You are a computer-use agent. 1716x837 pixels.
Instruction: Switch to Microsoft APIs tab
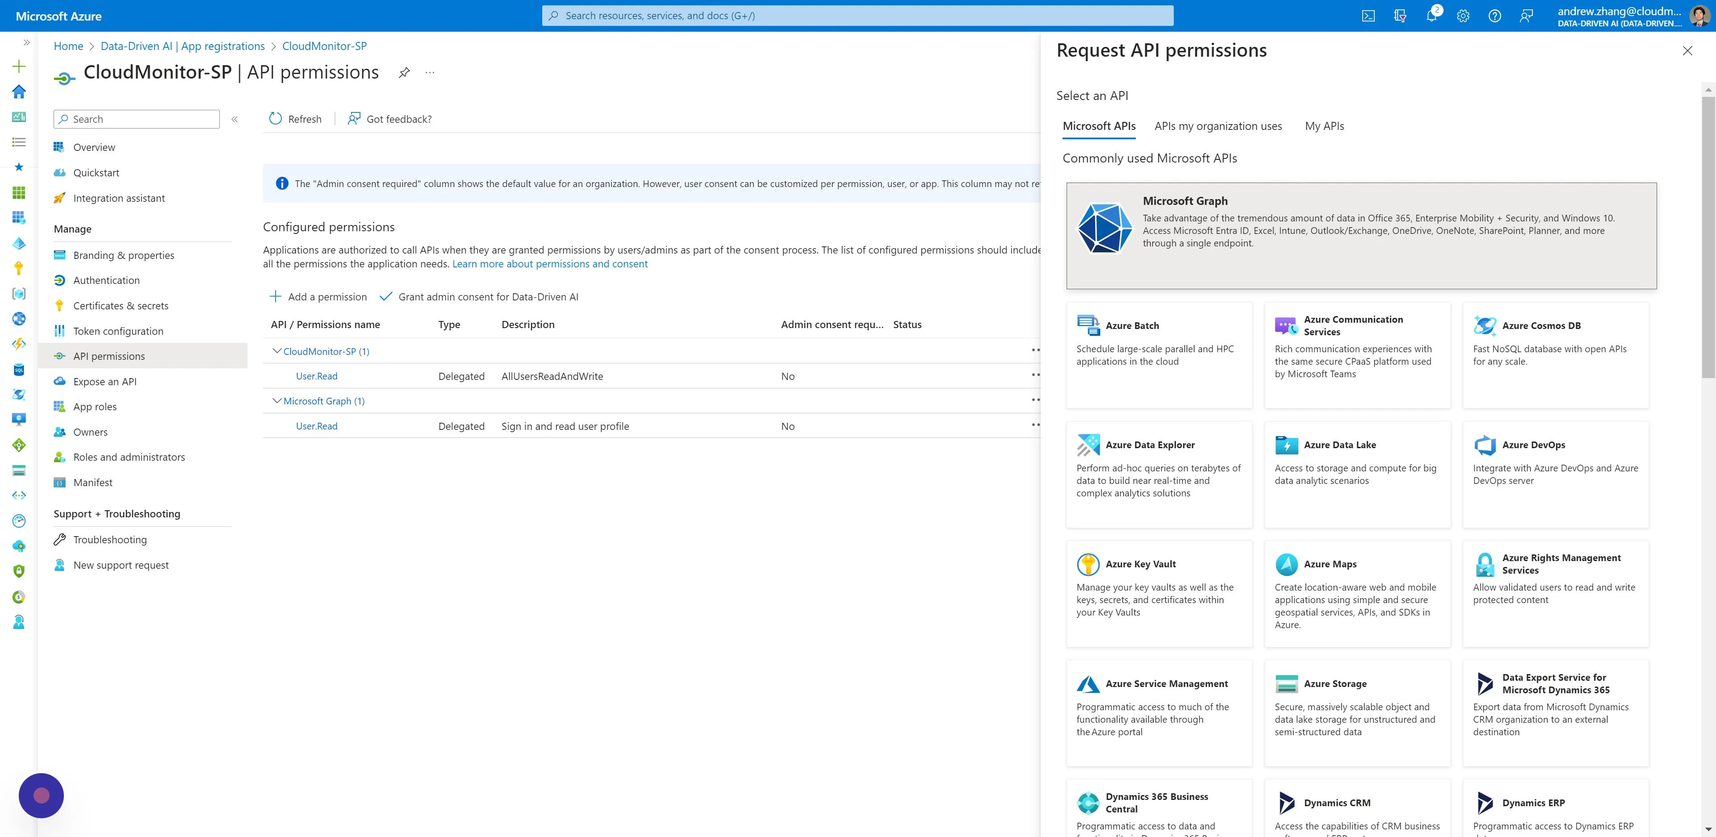click(x=1098, y=126)
